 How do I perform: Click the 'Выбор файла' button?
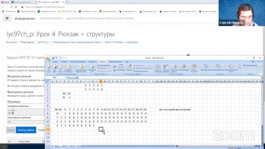click(26, 130)
